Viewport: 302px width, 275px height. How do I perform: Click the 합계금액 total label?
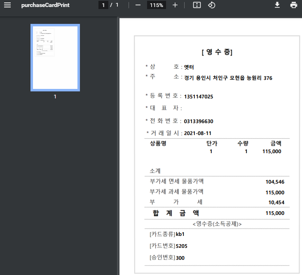176,213
